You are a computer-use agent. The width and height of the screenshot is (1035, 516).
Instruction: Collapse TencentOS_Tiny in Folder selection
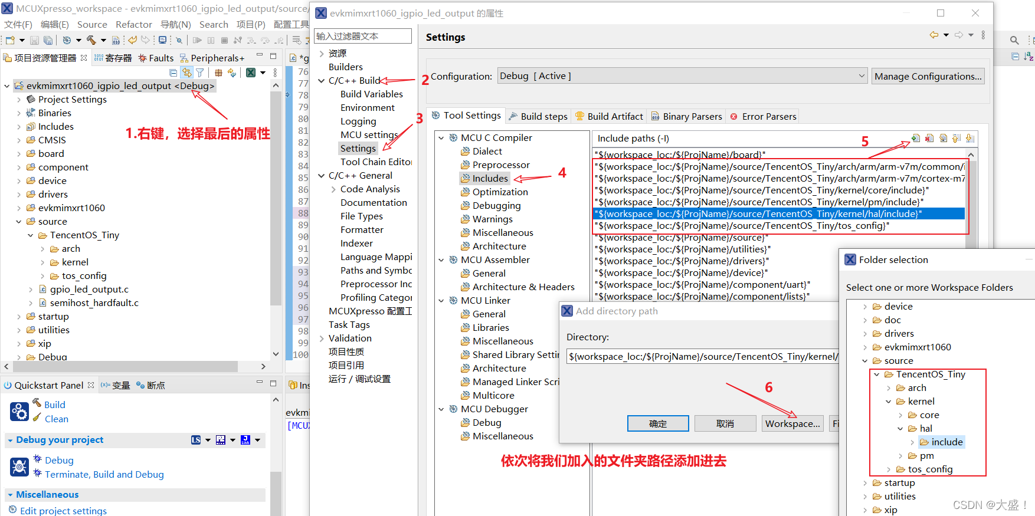point(877,374)
